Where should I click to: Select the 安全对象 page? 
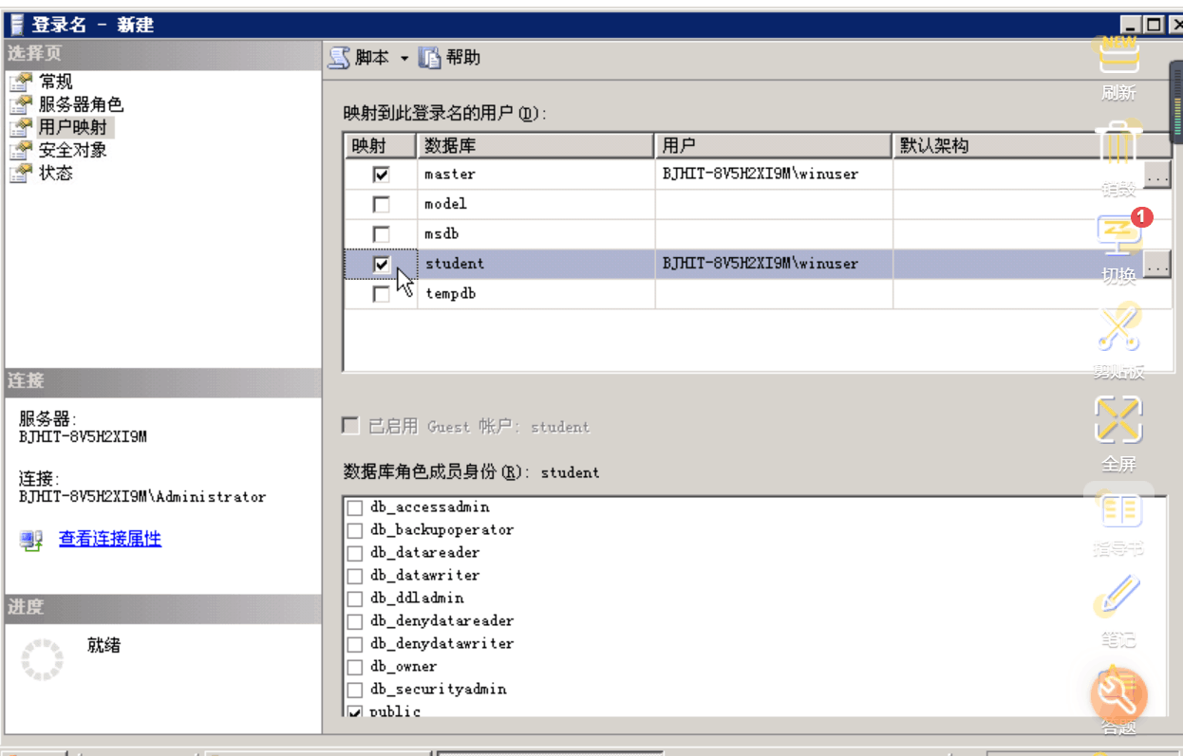click(x=72, y=150)
